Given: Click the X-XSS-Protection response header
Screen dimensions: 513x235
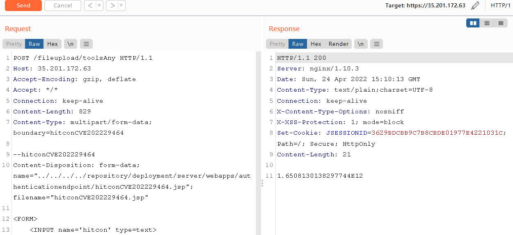Looking at the screenshot, I should click(341, 122).
